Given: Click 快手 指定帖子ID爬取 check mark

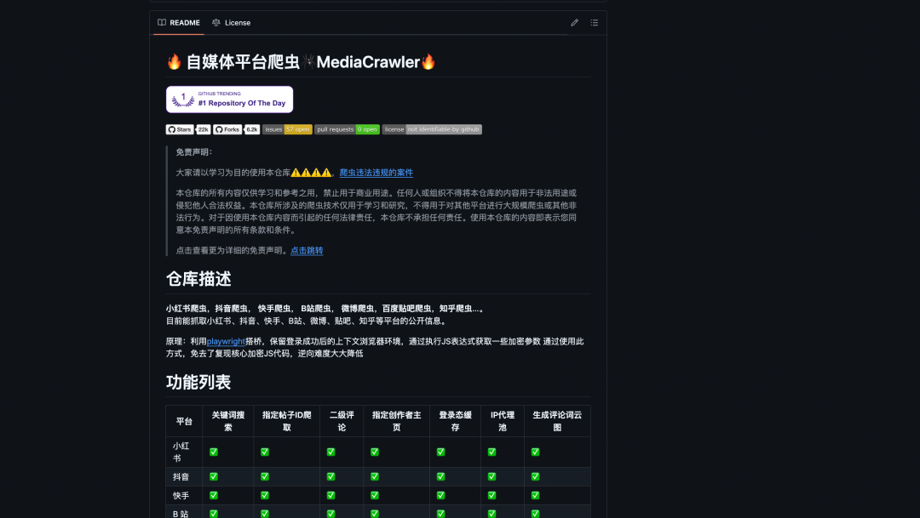Looking at the screenshot, I should click(x=265, y=496).
